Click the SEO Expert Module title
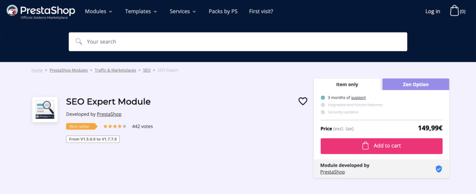 (x=108, y=102)
